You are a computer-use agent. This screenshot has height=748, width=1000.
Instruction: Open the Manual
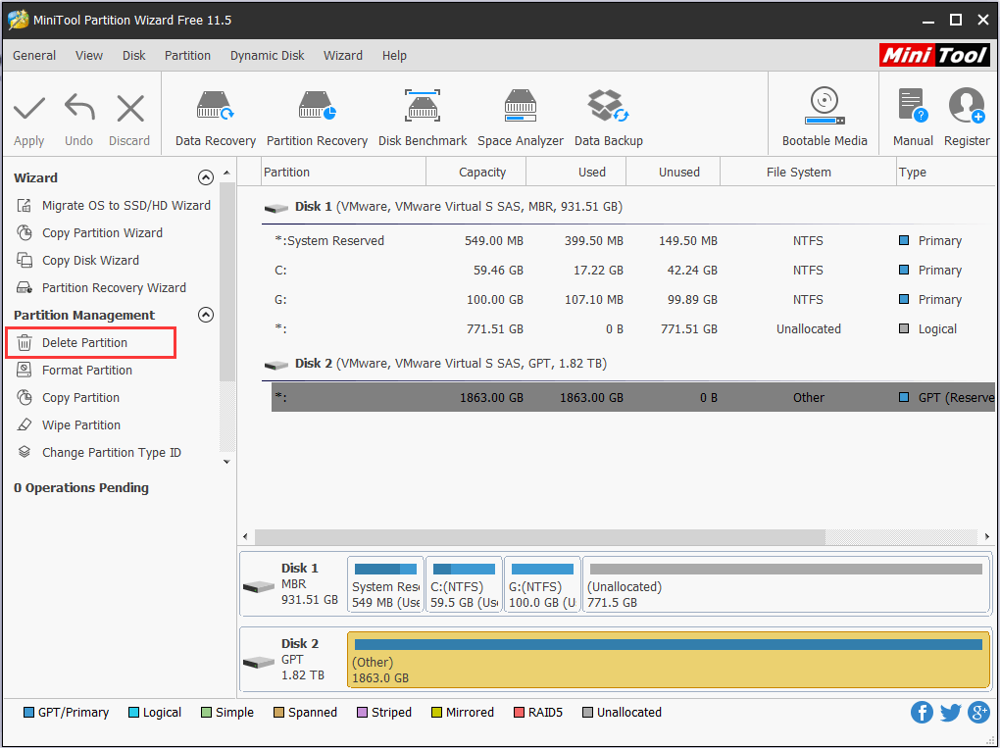913,118
